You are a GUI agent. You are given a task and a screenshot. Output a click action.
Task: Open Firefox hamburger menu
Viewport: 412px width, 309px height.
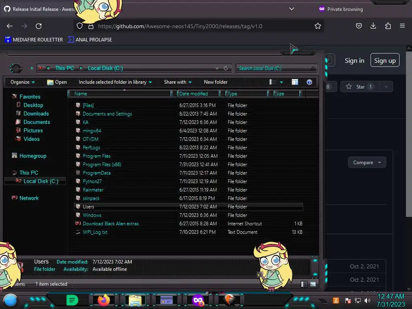(402, 26)
